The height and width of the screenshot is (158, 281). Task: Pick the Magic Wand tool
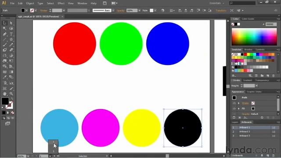[4, 29]
